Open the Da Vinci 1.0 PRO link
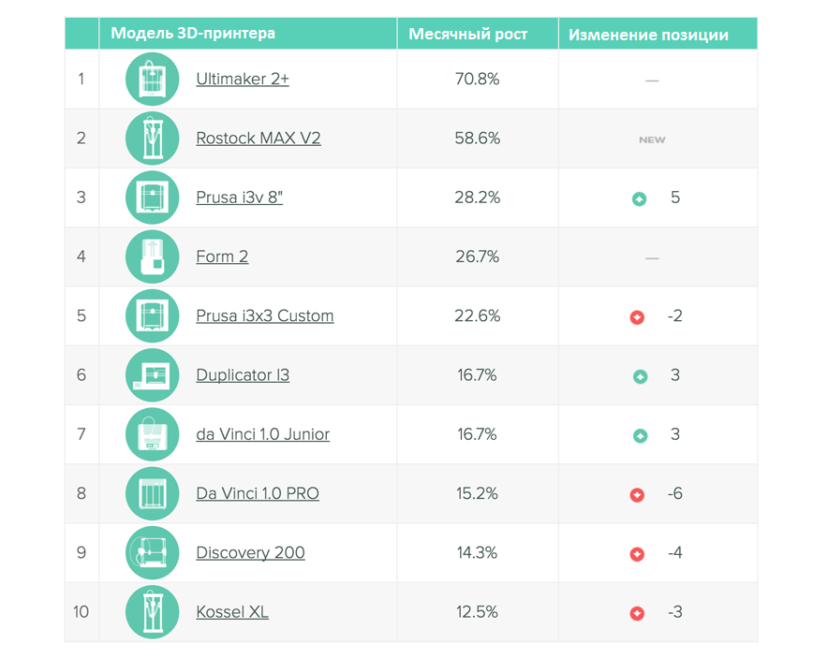Screen dimensions: 828x658 coord(258,493)
